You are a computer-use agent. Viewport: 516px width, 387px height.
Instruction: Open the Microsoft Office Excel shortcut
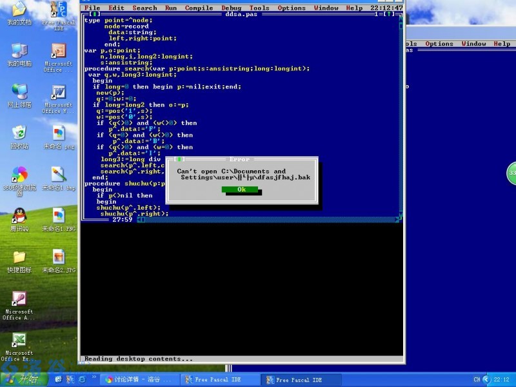[x=19, y=343]
